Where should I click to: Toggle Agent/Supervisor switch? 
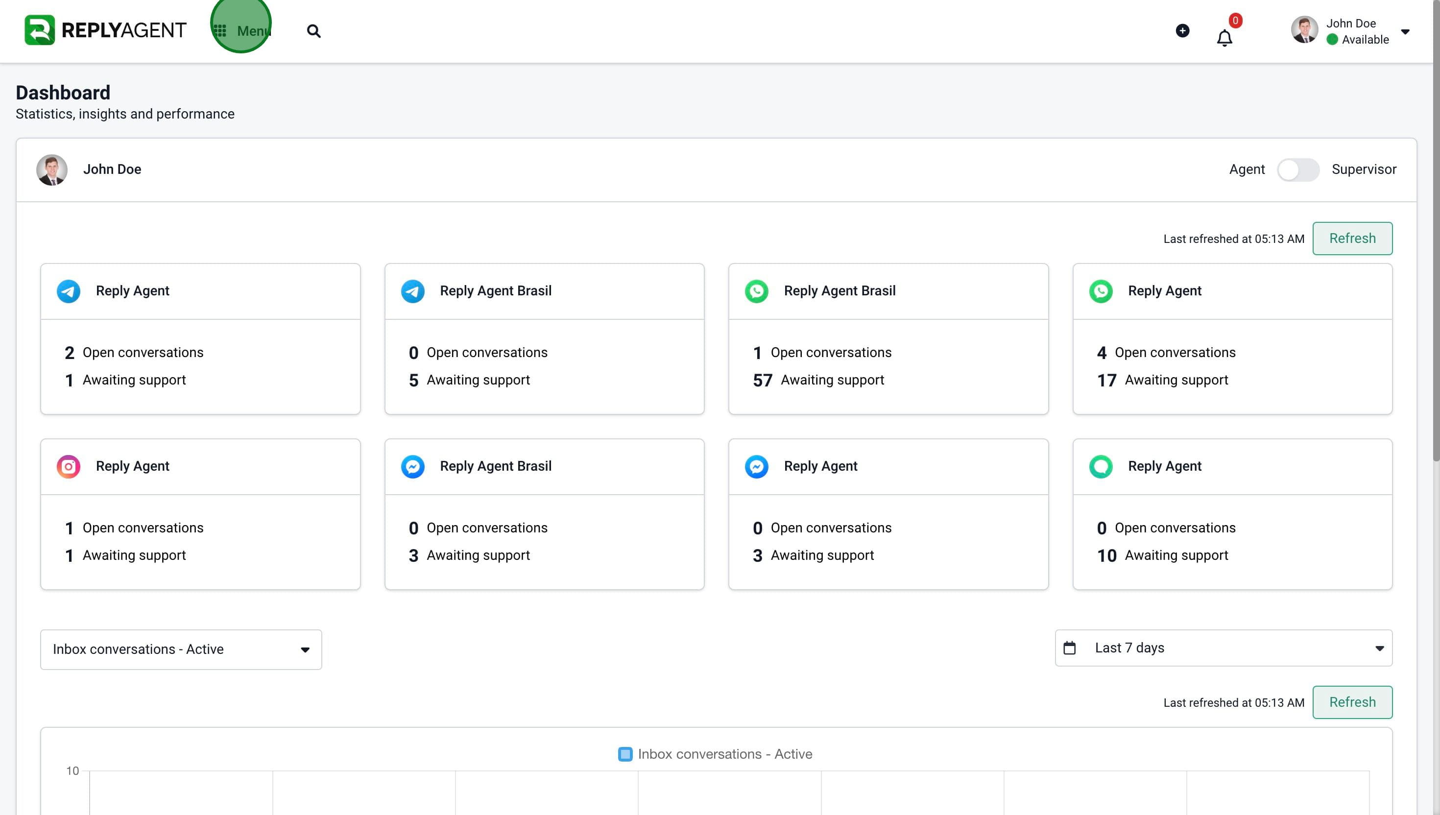(x=1298, y=169)
